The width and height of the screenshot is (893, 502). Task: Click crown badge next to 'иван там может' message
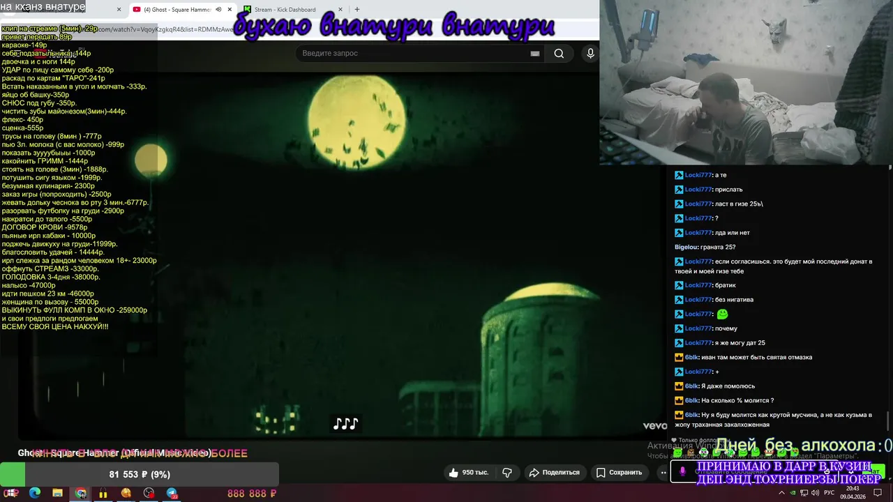[679, 357]
